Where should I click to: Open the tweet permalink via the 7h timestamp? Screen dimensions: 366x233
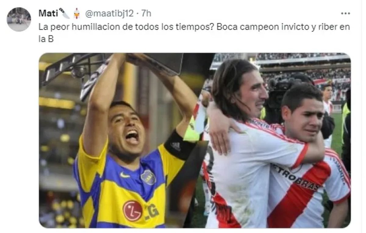point(146,13)
